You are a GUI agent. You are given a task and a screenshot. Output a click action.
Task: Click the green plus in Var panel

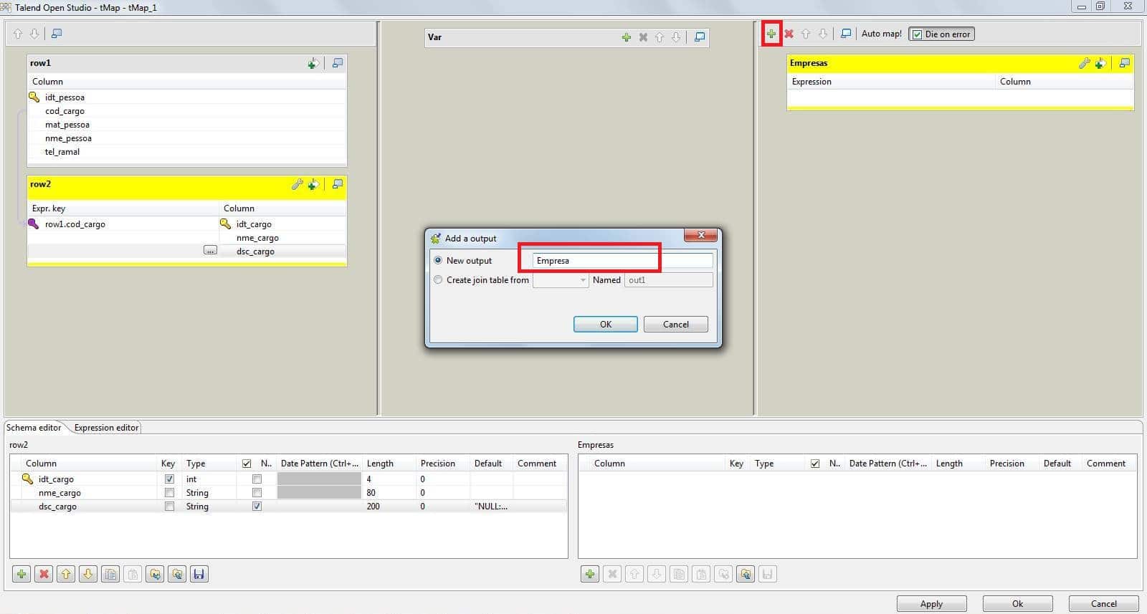[626, 37]
